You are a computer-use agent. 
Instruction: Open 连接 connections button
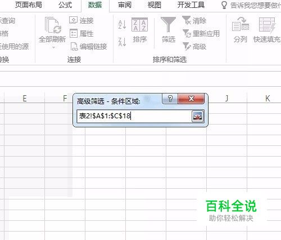(x=81, y=20)
